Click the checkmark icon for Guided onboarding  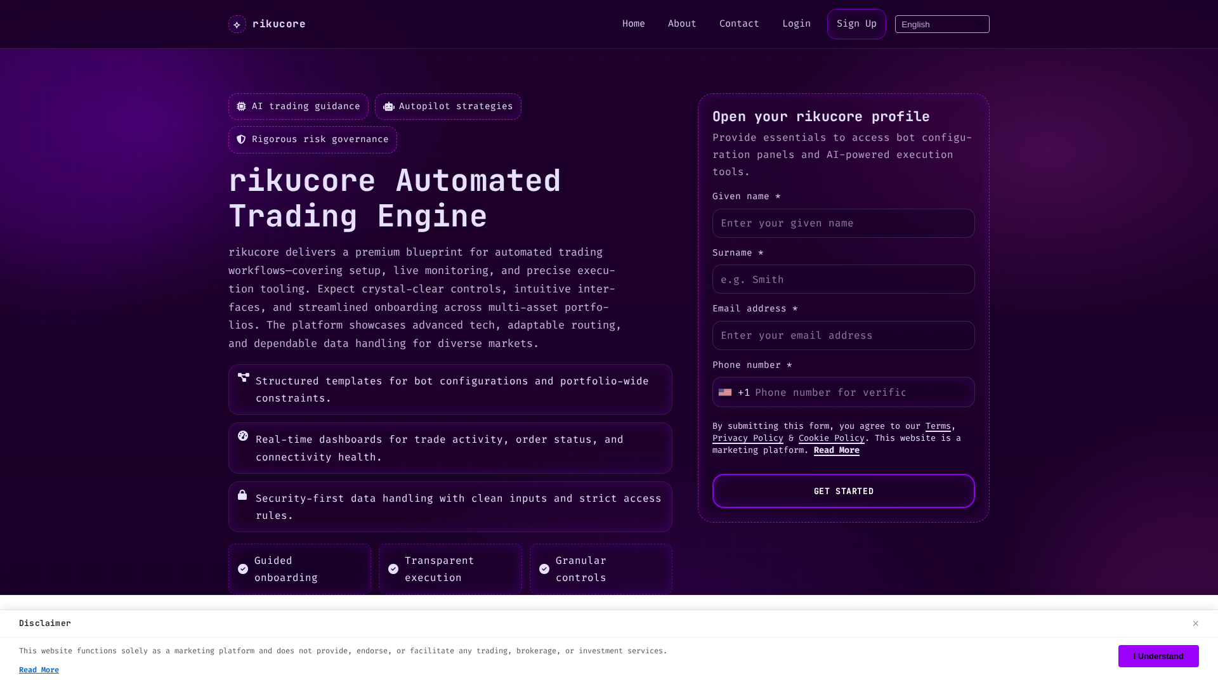click(x=243, y=569)
